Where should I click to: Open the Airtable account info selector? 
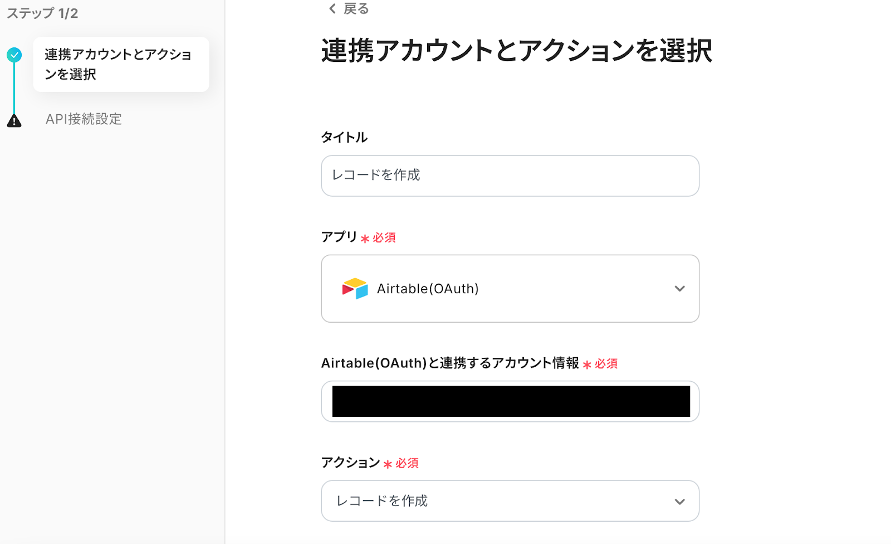(510, 401)
